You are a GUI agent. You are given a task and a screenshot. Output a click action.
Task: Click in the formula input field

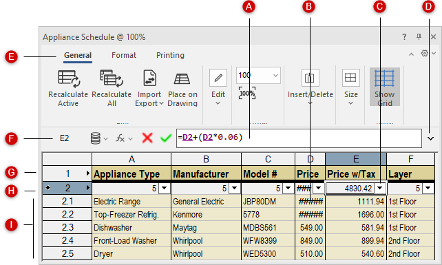coord(299,138)
